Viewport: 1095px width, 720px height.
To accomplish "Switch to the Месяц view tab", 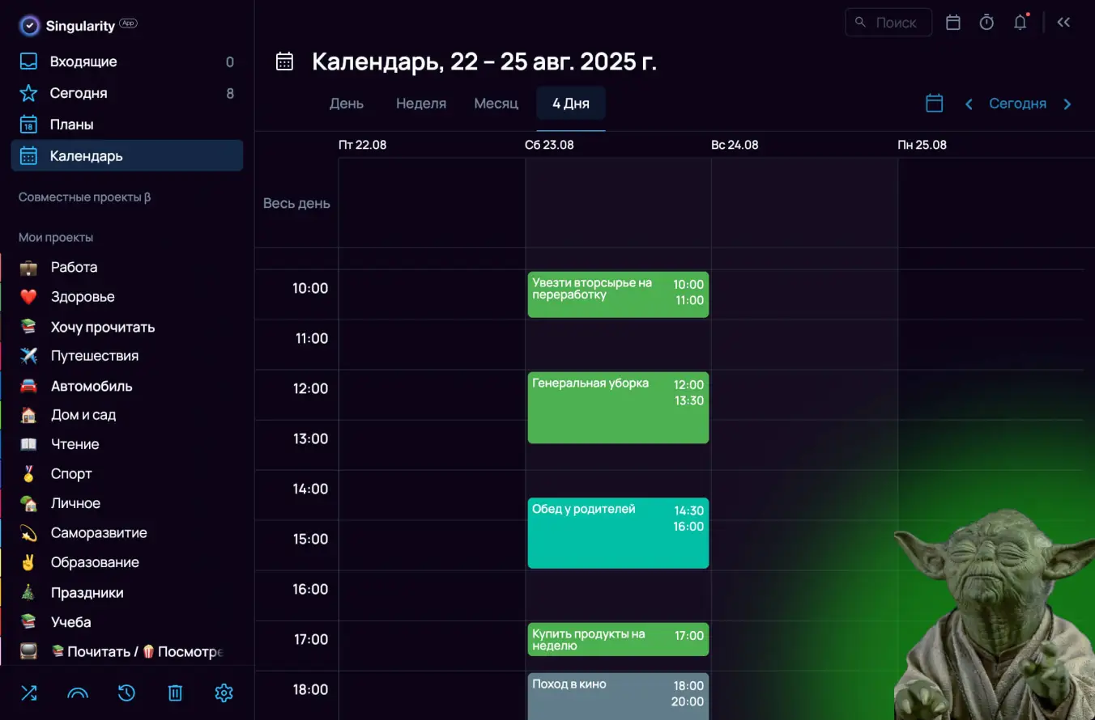I will 496,104.
